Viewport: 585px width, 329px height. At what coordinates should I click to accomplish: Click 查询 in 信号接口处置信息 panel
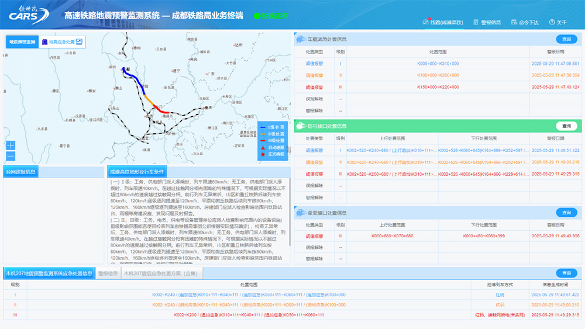pyautogui.click(x=566, y=126)
